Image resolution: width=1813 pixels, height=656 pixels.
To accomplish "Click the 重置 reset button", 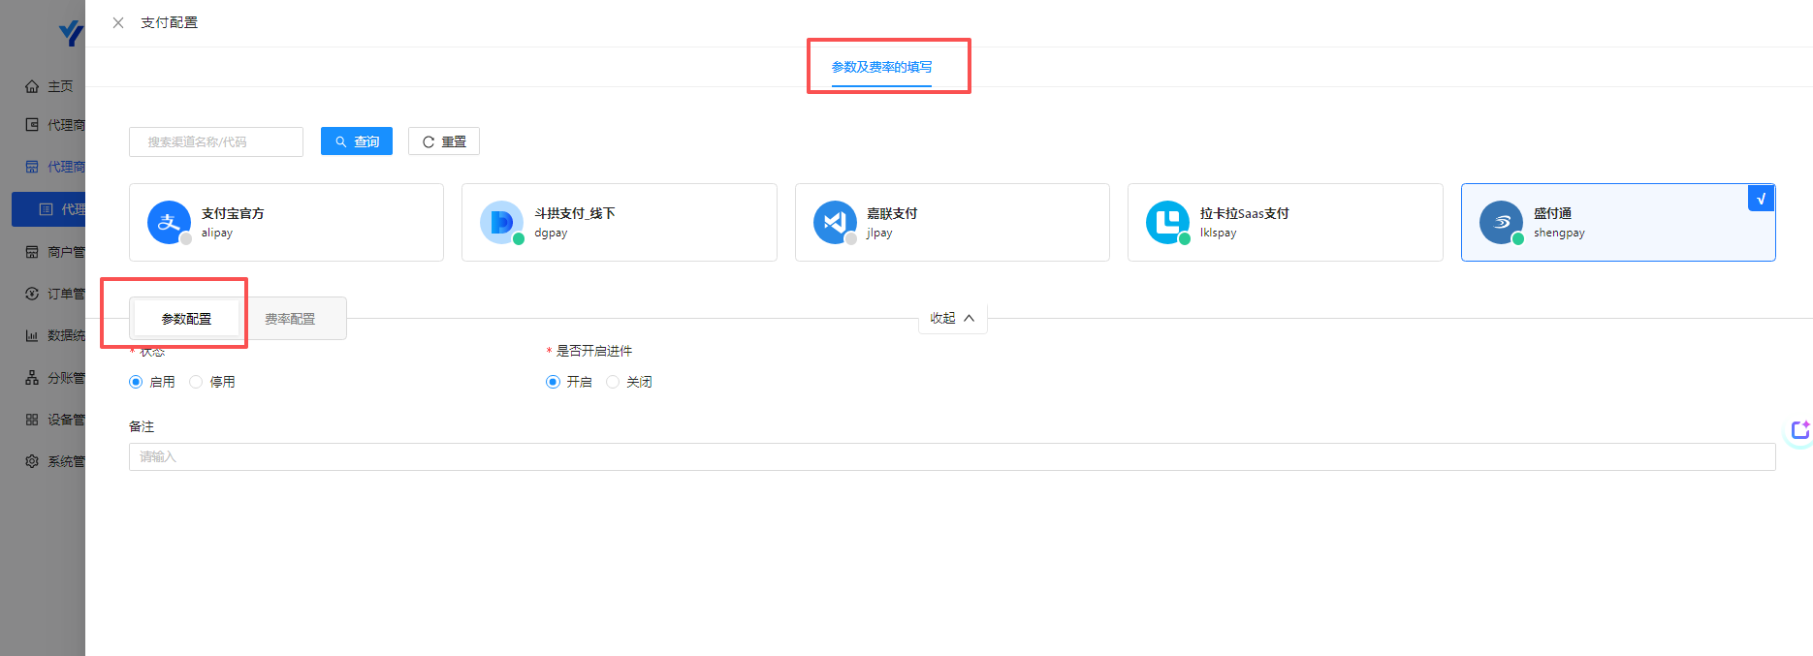I will point(444,141).
